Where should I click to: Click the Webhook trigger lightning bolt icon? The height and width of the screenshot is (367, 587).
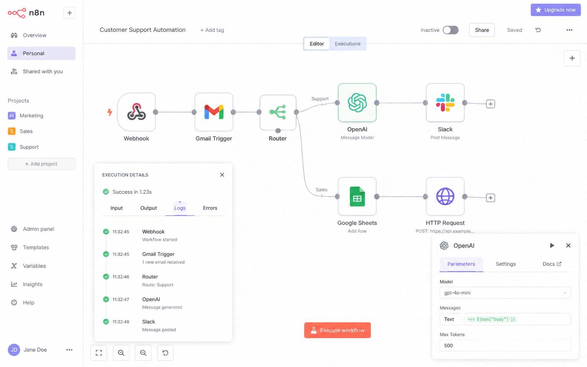(x=110, y=112)
